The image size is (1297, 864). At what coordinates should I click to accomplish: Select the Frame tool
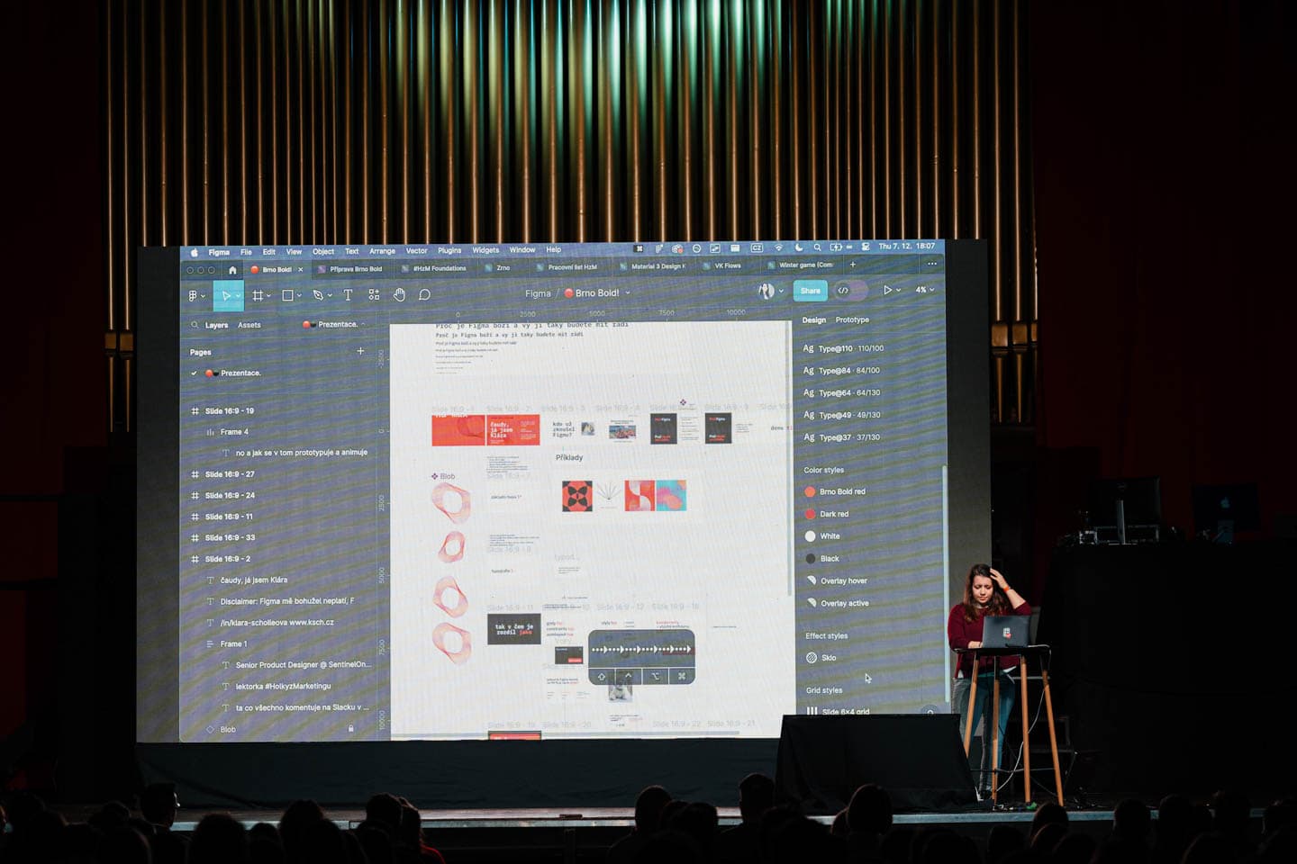click(x=257, y=295)
